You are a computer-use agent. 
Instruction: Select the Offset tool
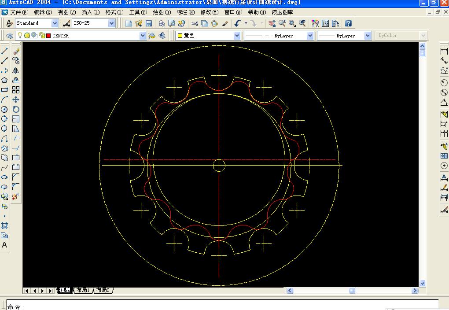(16, 80)
